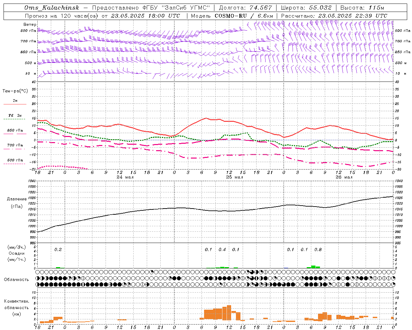Image resolution: width=412 pixels, height=330 pixels.
Task: Click the tallest green precipitation bar near 0.8
Action: point(313,267)
